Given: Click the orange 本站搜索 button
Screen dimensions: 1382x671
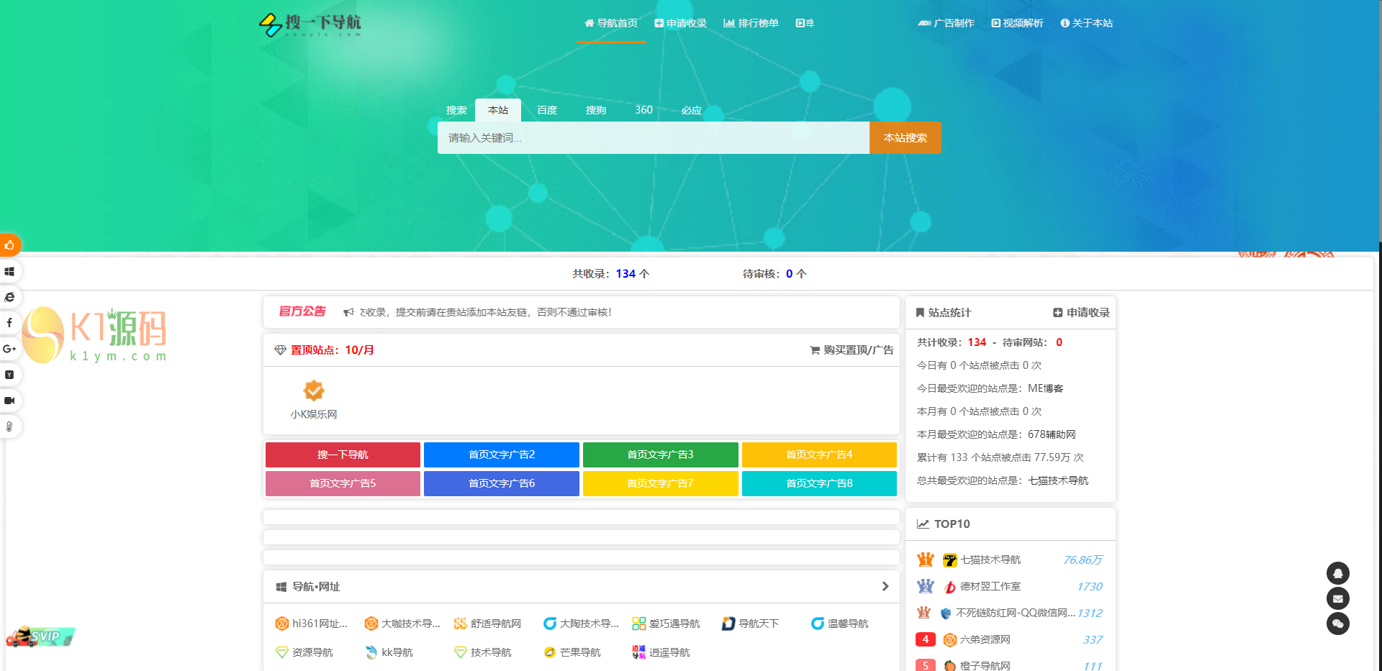Looking at the screenshot, I should point(905,138).
